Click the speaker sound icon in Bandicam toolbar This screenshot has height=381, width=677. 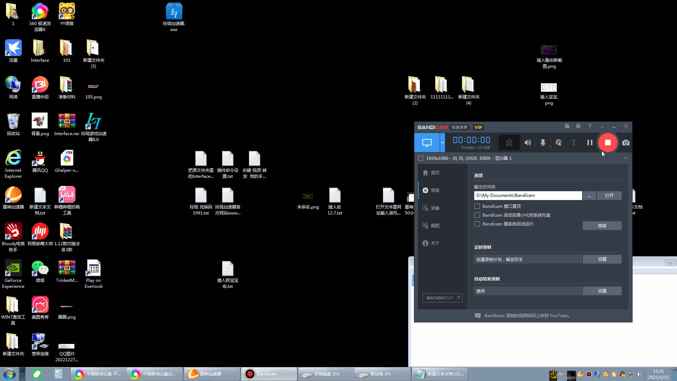click(528, 143)
